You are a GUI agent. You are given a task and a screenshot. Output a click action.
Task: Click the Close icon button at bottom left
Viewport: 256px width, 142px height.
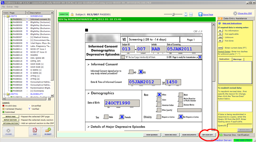(9, 131)
